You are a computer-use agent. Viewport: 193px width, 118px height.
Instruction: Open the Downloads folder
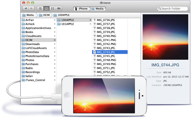38,44
